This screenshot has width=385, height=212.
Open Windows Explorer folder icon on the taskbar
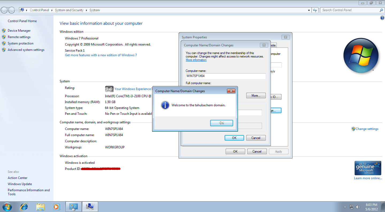point(40,207)
